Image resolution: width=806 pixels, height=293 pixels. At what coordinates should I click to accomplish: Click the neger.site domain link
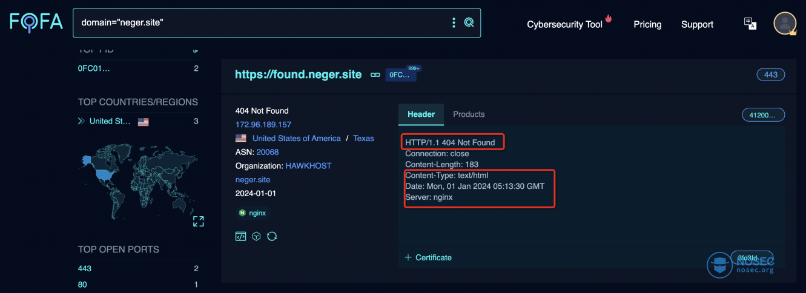(x=253, y=179)
